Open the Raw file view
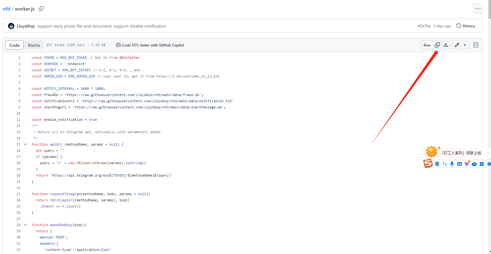The width and height of the screenshot is (491, 254). [x=427, y=45]
